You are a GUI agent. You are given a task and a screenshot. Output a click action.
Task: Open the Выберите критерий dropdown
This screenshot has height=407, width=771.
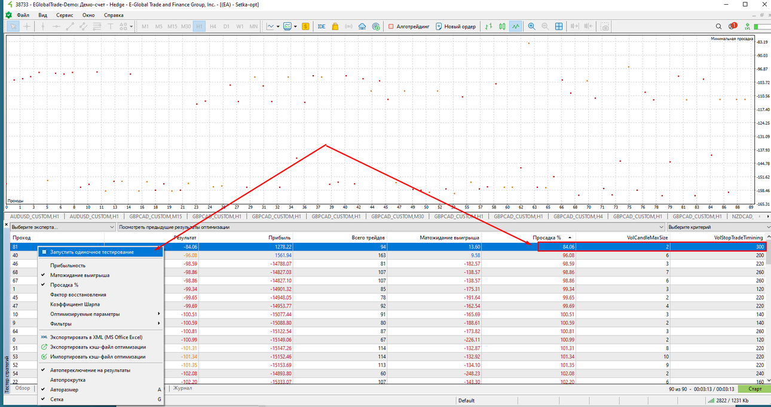pyautogui.click(x=716, y=227)
